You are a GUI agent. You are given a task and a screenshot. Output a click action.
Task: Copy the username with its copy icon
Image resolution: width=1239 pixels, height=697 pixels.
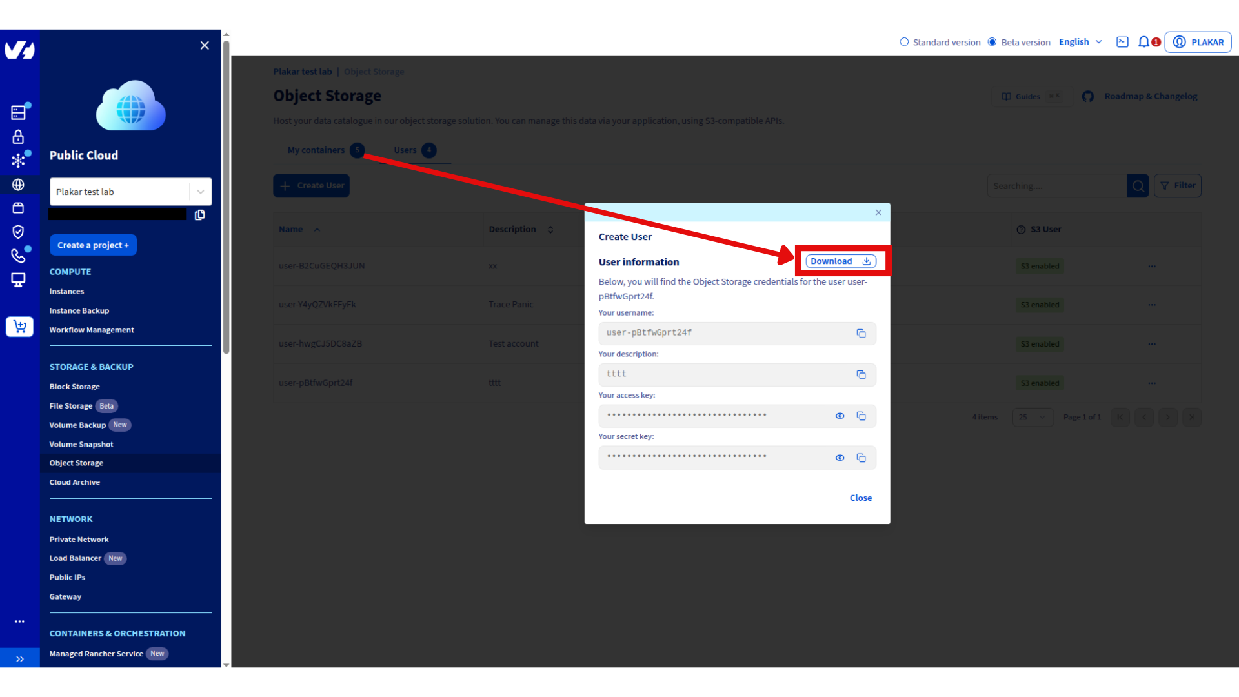click(861, 333)
